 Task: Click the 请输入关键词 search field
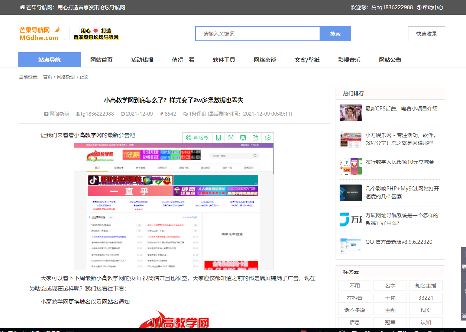click(x=258, y=34)
